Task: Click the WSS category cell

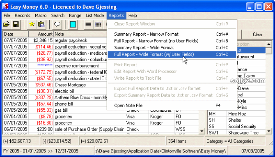Action: coord(180,129)
